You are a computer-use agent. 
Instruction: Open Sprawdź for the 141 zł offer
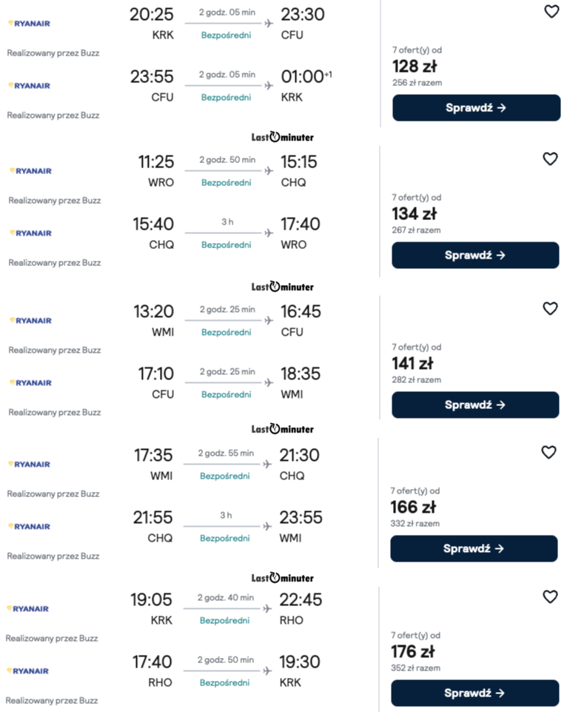pyautogui.click(x=475, y=405)
